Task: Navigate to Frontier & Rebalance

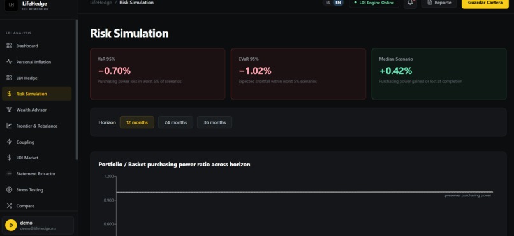Action: pos(37,126)
